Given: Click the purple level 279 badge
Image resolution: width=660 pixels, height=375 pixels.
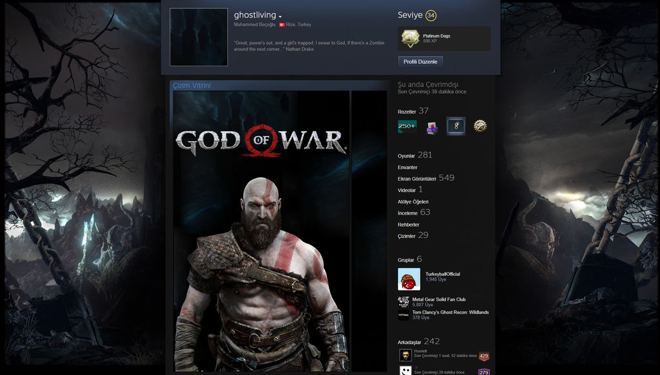Looking at the screenshot, I should click(484, 372).
